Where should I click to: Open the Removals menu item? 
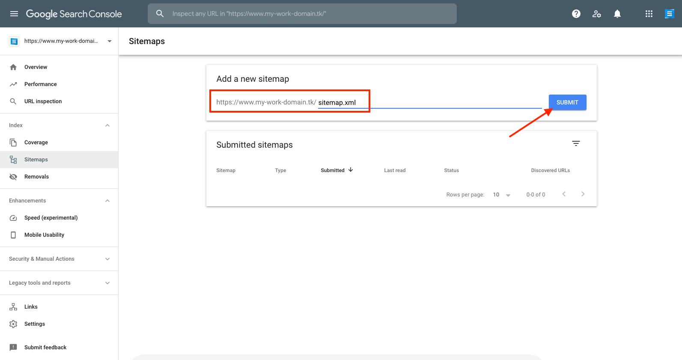coord(59,177)
